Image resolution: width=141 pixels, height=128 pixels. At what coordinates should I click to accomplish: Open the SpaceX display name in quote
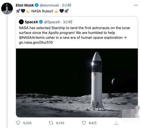coord(31,22)
